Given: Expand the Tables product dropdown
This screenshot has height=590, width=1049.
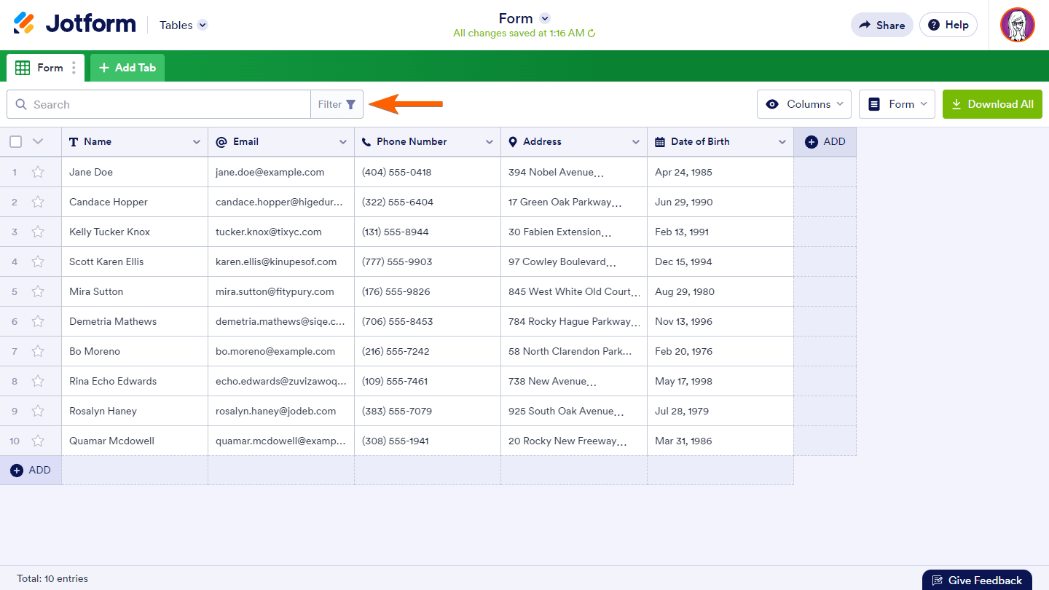Looking at the screenshot, I should (x=203, y=25).
